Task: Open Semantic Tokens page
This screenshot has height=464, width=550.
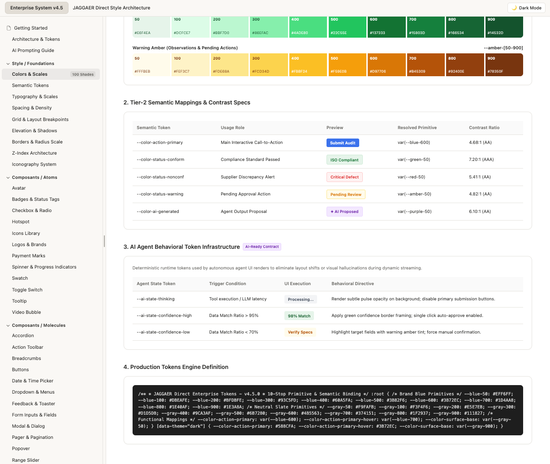Action: 30,85
